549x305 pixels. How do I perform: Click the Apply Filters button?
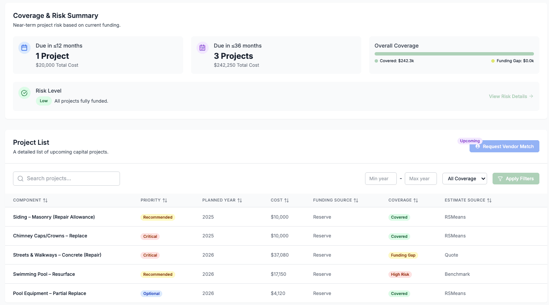[x=516, y=179]
